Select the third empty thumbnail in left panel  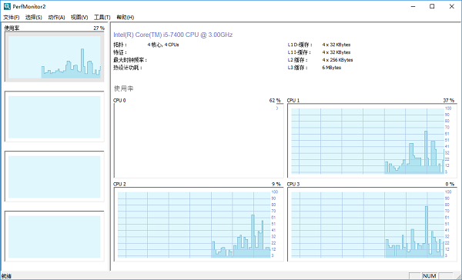(x=55, y=176)
